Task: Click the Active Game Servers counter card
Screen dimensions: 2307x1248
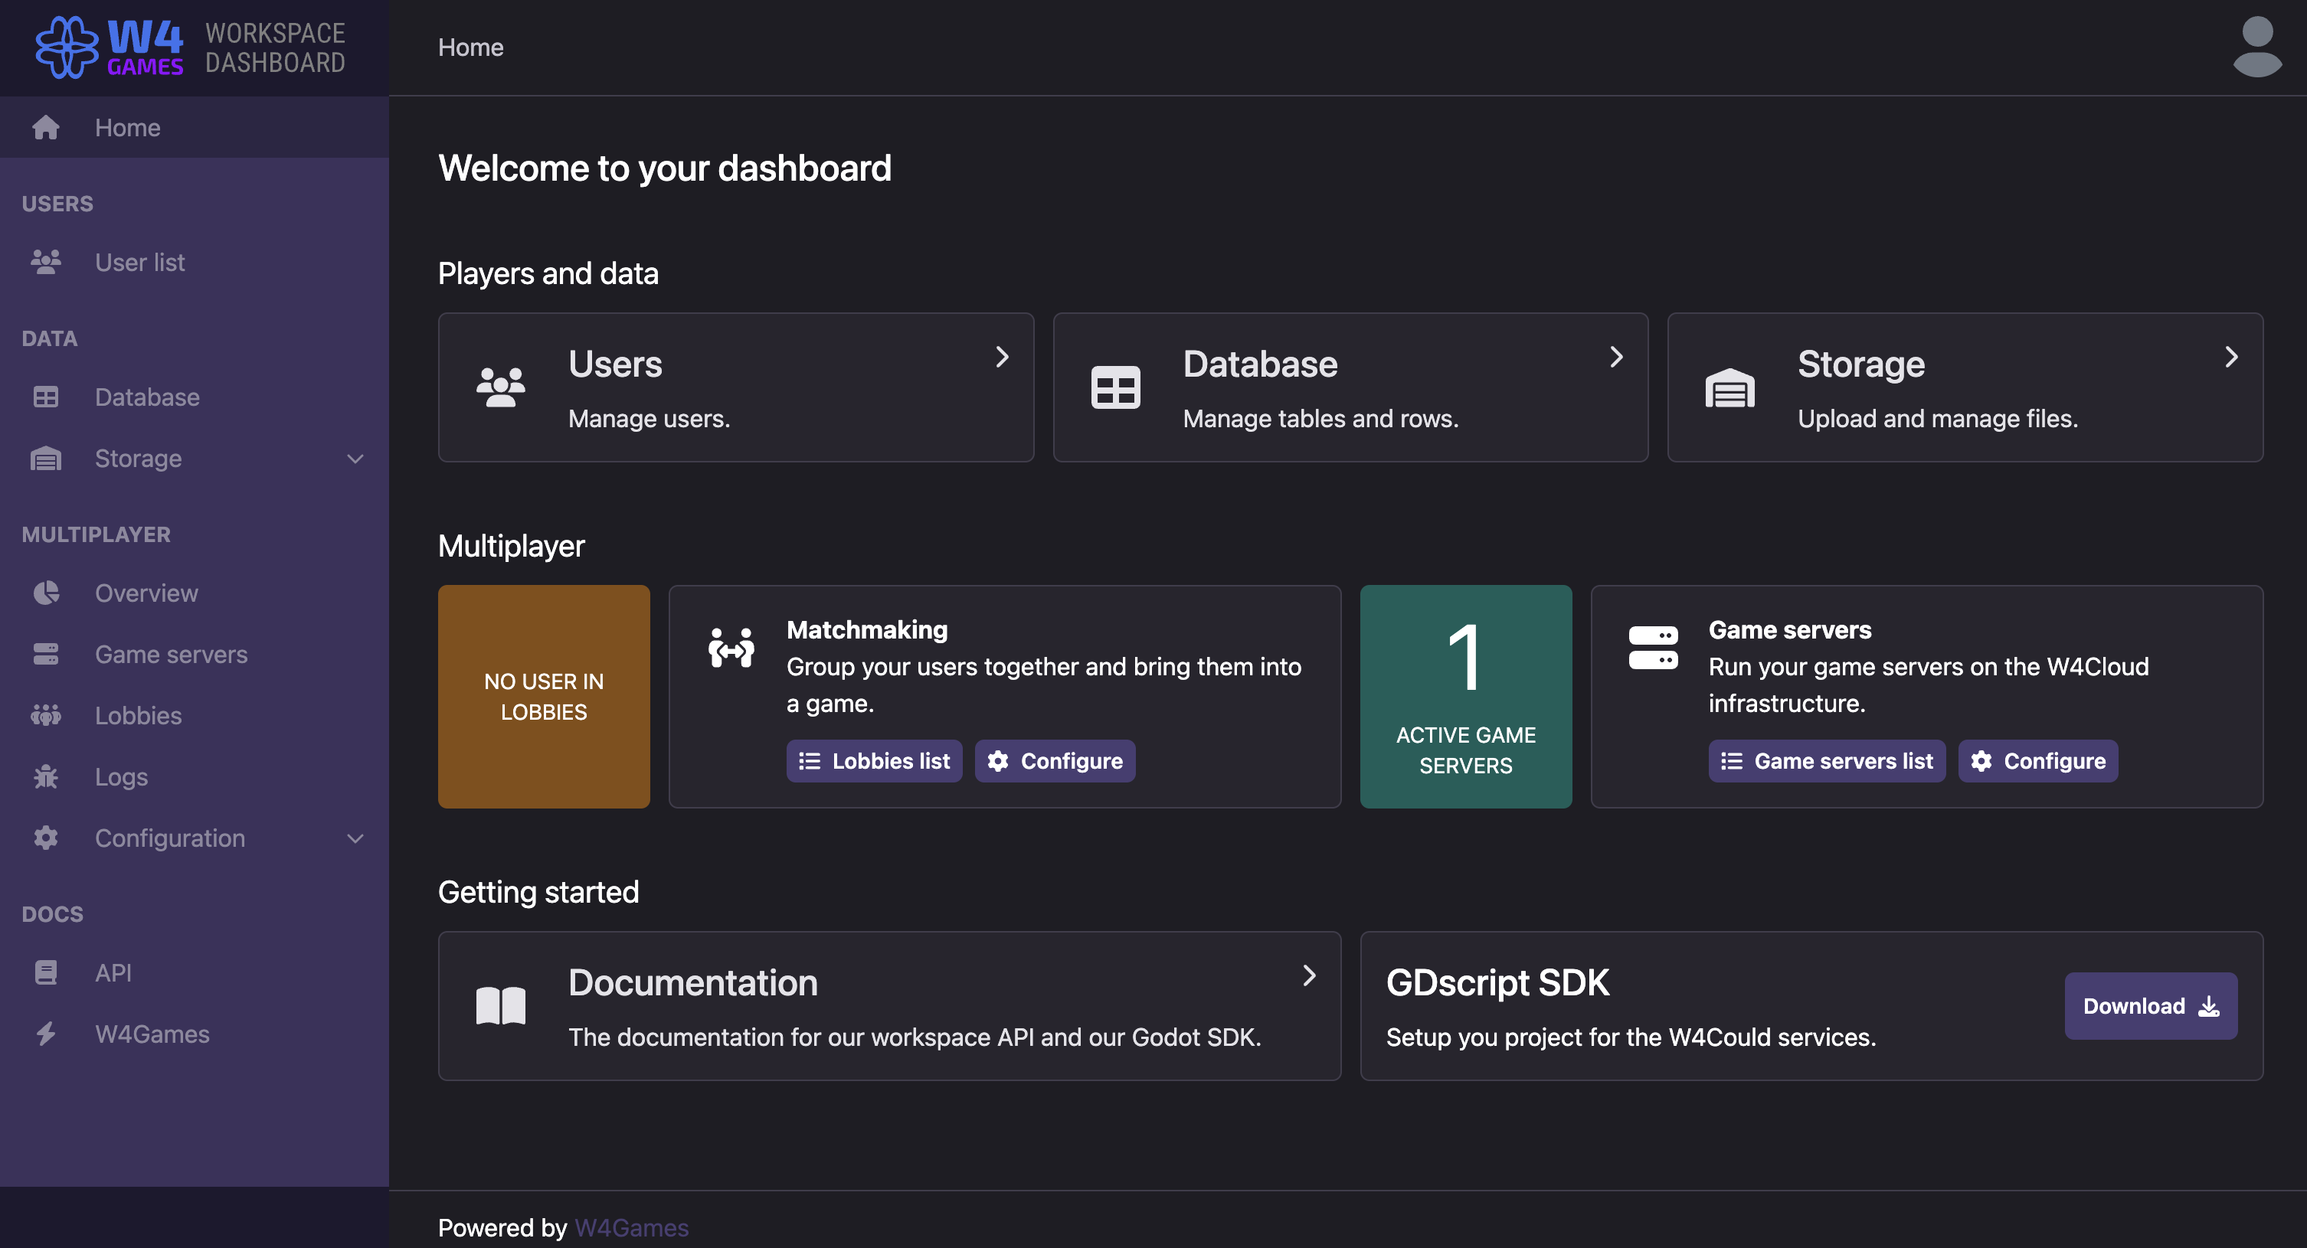Action: click(x=1465, y=697)
